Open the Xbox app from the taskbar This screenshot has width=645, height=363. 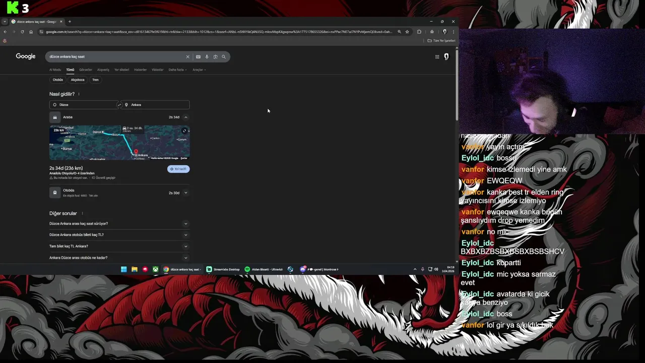tap(156, 269)
